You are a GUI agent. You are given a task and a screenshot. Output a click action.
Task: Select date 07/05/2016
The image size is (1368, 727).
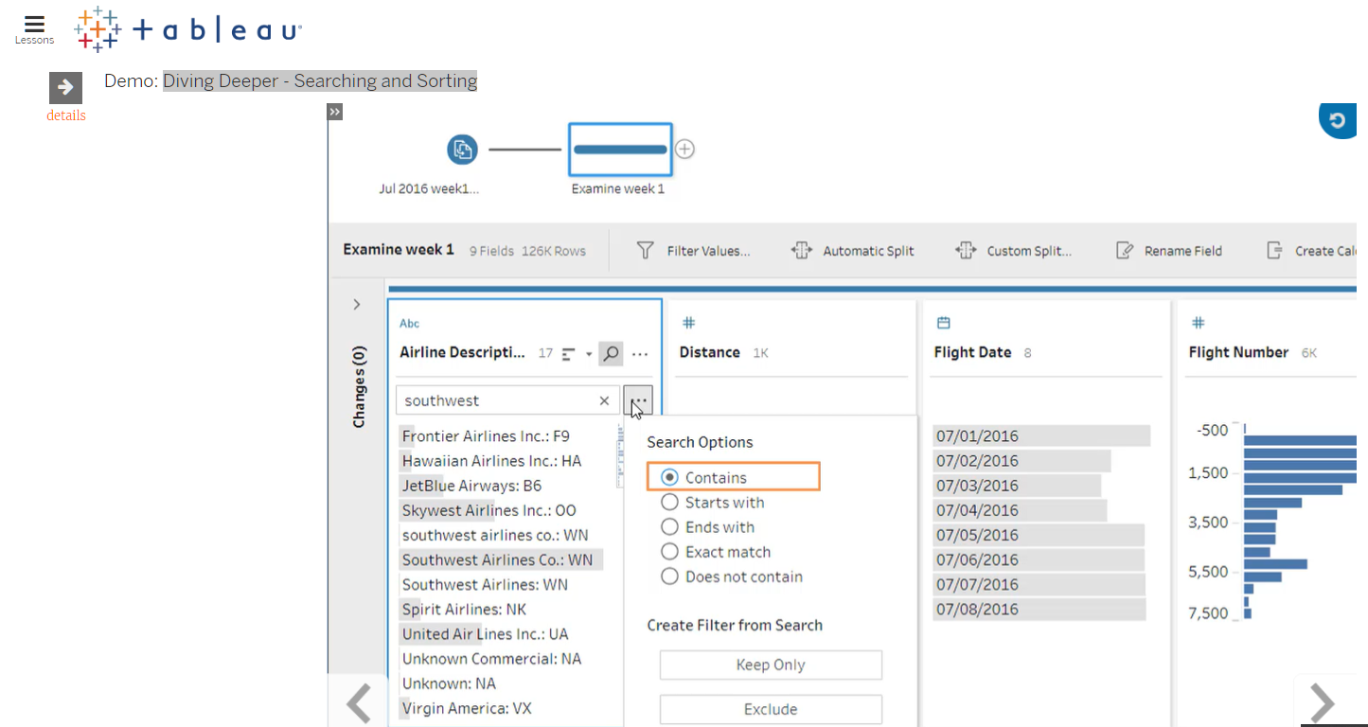pyautogui.click(x=1039, y=535)
